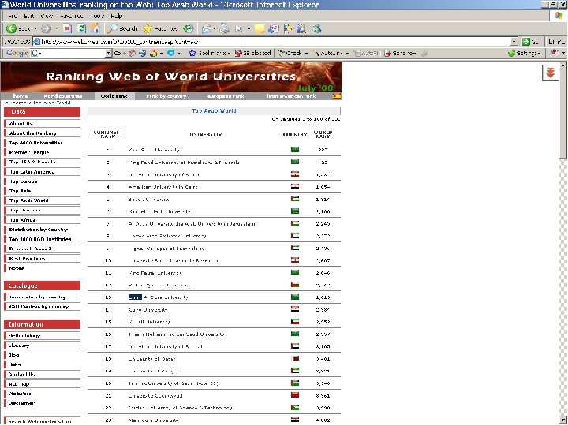
Task: Open Forward button history dropdown arrow
Action: click(57, 28)
